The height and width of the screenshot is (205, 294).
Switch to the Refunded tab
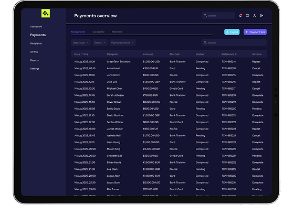[x=117, y=32]
